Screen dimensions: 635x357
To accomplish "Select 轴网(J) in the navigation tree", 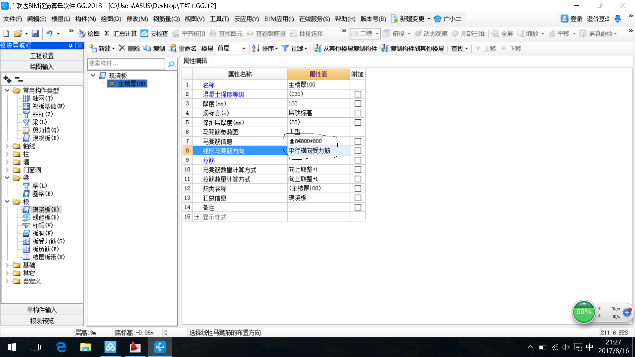I will [x=38, y=98].
